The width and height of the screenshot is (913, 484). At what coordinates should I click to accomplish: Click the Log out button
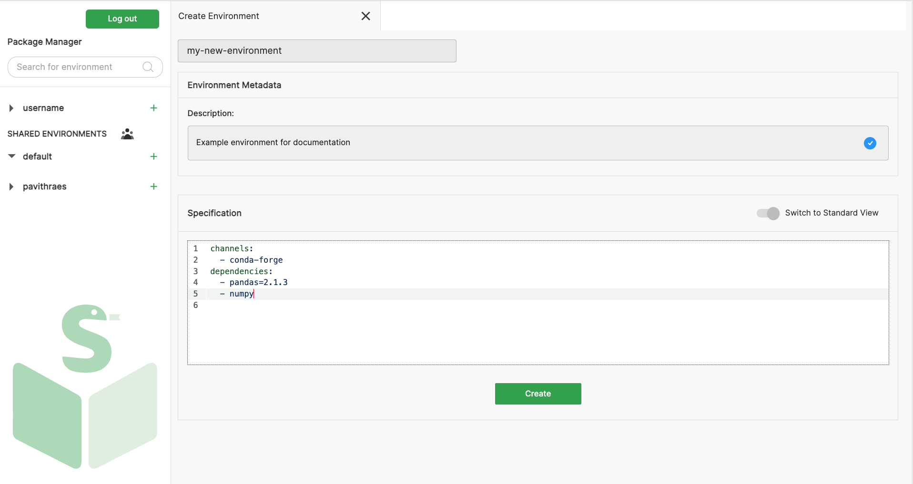pos(122,19)
